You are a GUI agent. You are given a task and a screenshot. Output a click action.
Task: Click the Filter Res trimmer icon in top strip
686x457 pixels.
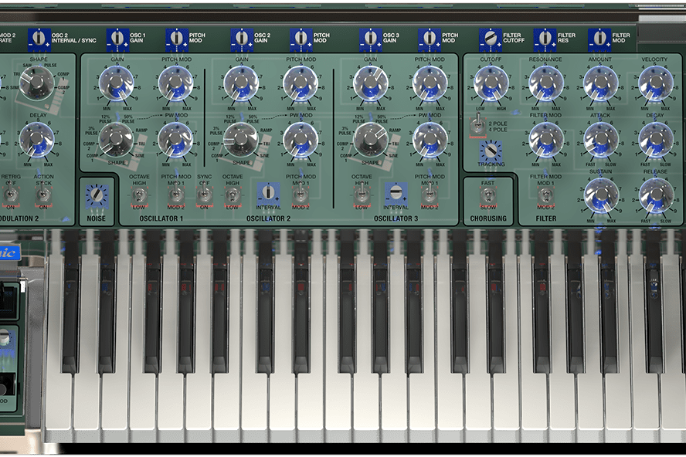545,39
